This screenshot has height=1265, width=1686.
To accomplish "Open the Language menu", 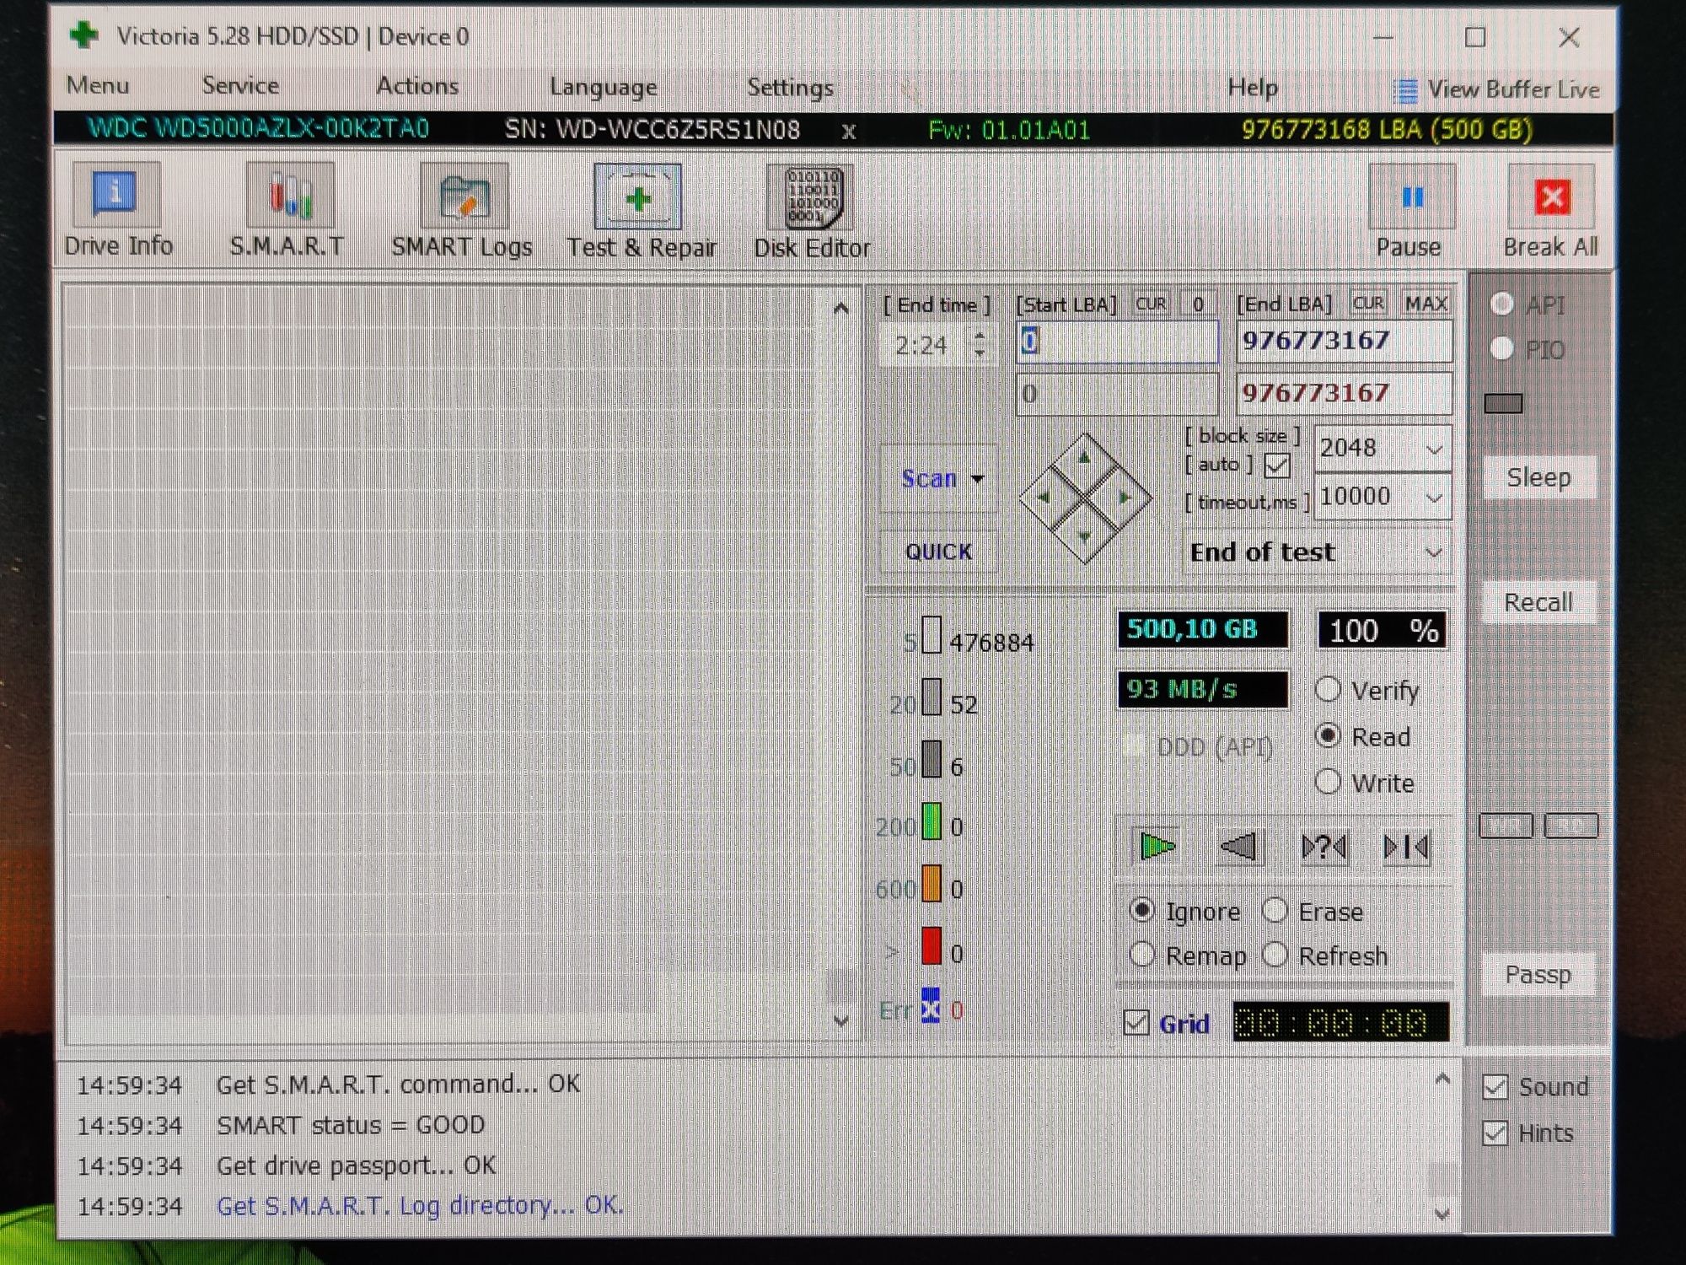I will [x=603, y=87].
